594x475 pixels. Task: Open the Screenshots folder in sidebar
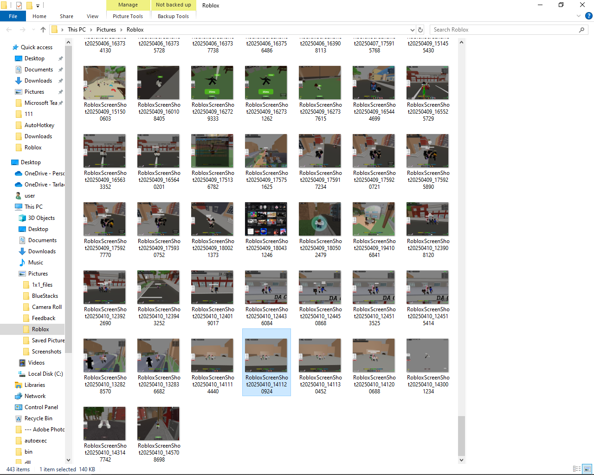pyautogui.click(x=46, y=352)
